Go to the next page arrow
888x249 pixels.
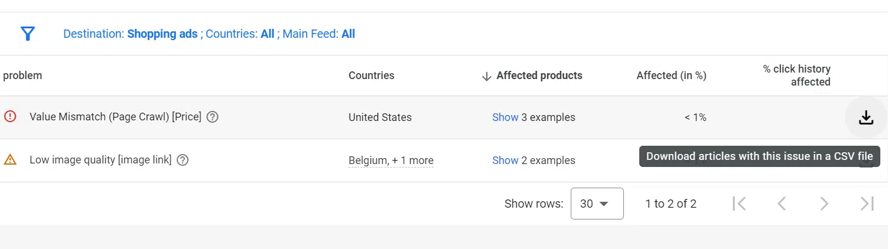pyautogui.click(x=824, y=204)
